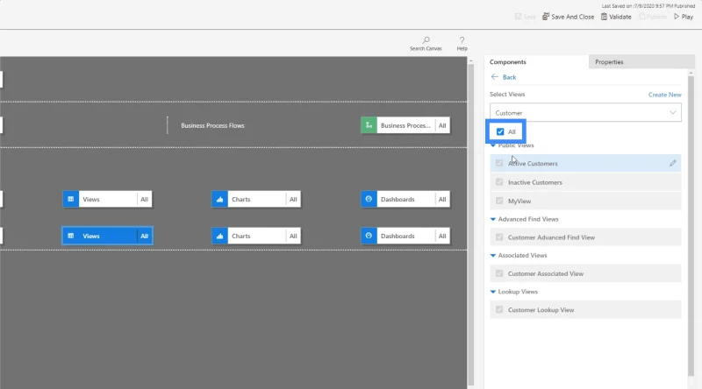Collapse the Lookup Views section

(x=493, y=292)
